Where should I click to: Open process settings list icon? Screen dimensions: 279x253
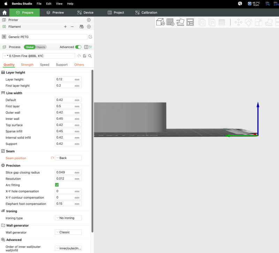(86, 47)
